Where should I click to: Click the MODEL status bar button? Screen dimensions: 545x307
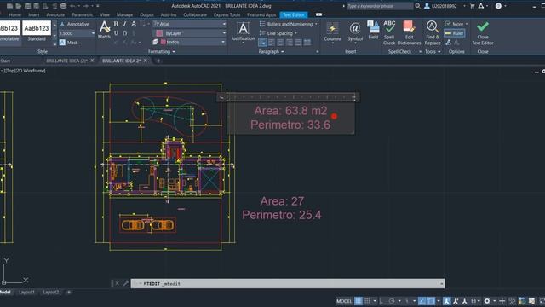344,301
